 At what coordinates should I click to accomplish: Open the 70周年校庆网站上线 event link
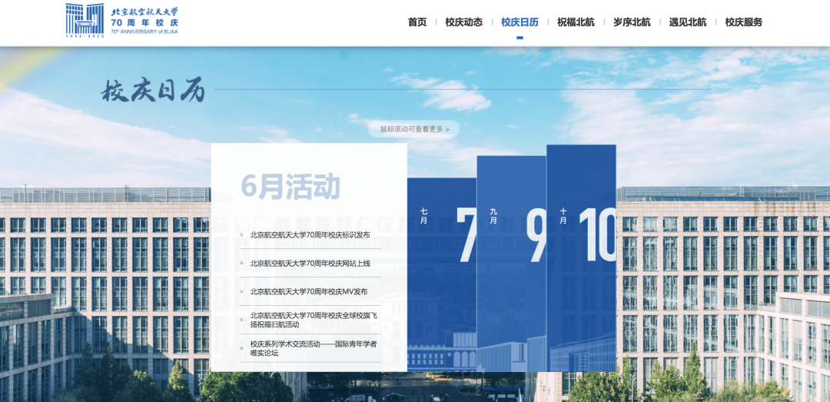coord(310,264)
